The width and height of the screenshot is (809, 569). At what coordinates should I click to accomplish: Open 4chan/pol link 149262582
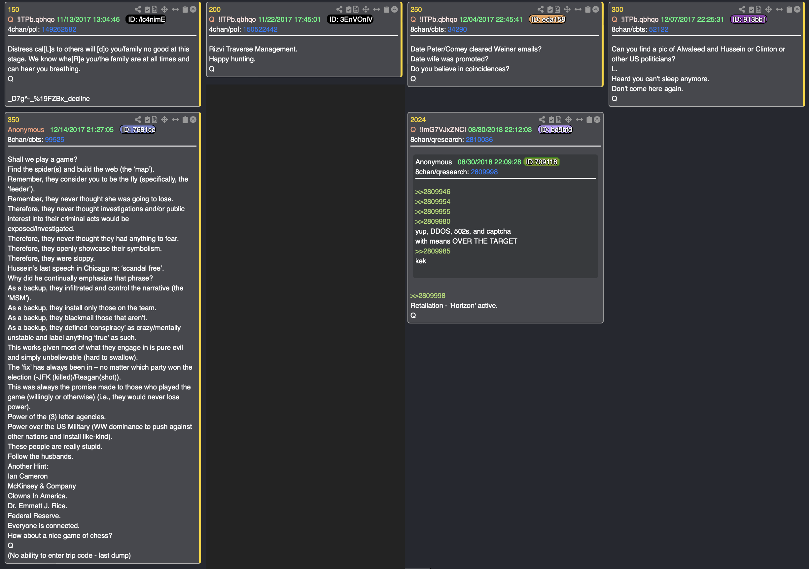point(59,29)
